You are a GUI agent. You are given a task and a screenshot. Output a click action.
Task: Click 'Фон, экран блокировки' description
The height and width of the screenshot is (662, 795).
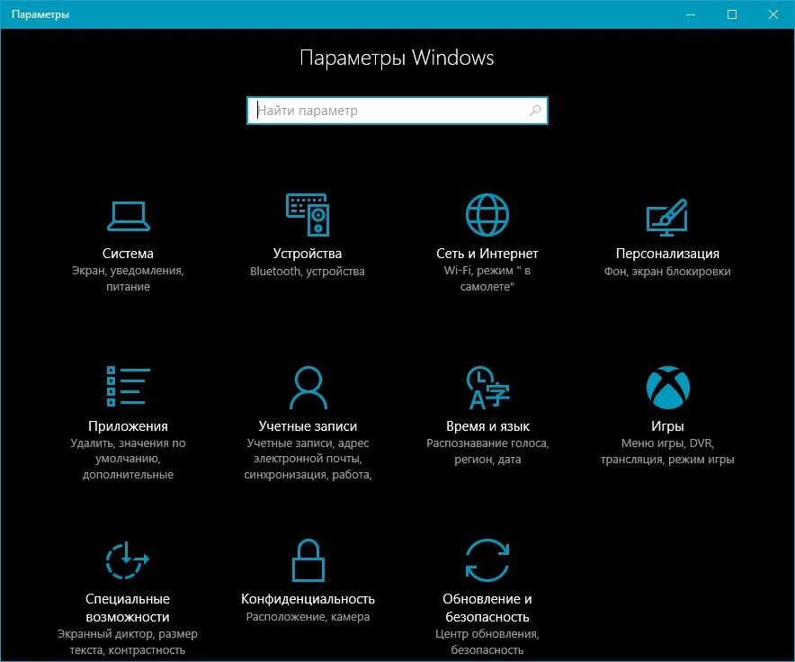point(667,271)
